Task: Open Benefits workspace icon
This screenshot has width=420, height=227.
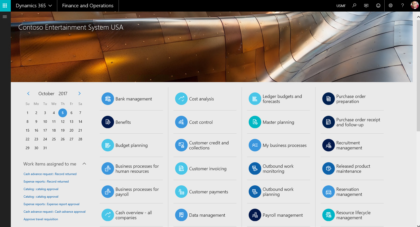Action: pyautogui.click(x=108, y=122)
